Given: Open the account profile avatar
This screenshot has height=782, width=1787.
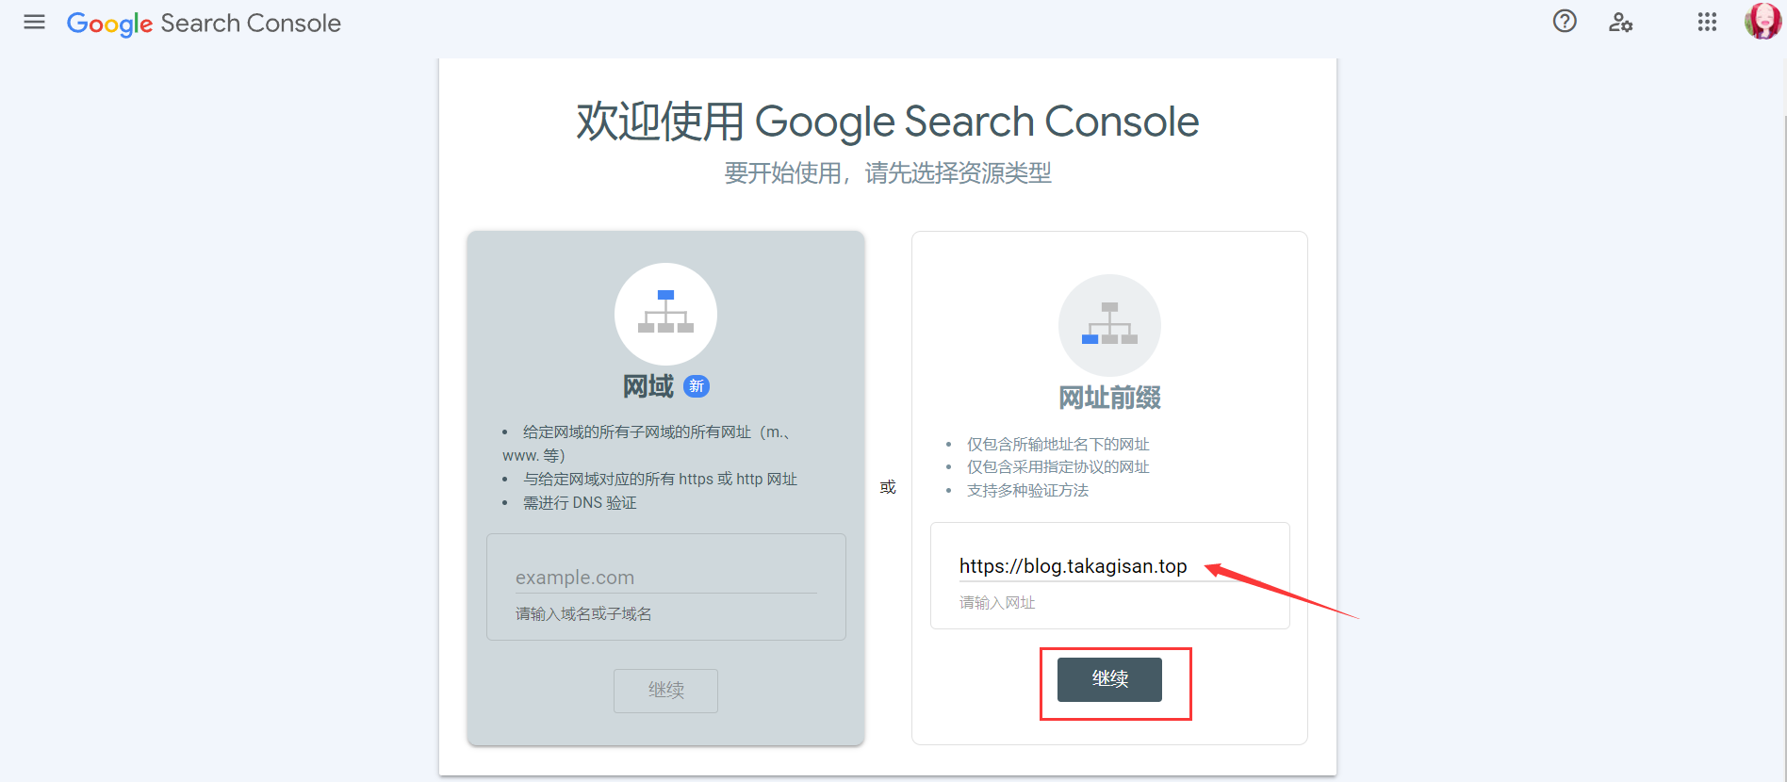Looking at the screenshot, I should (x=1762, y=21).
